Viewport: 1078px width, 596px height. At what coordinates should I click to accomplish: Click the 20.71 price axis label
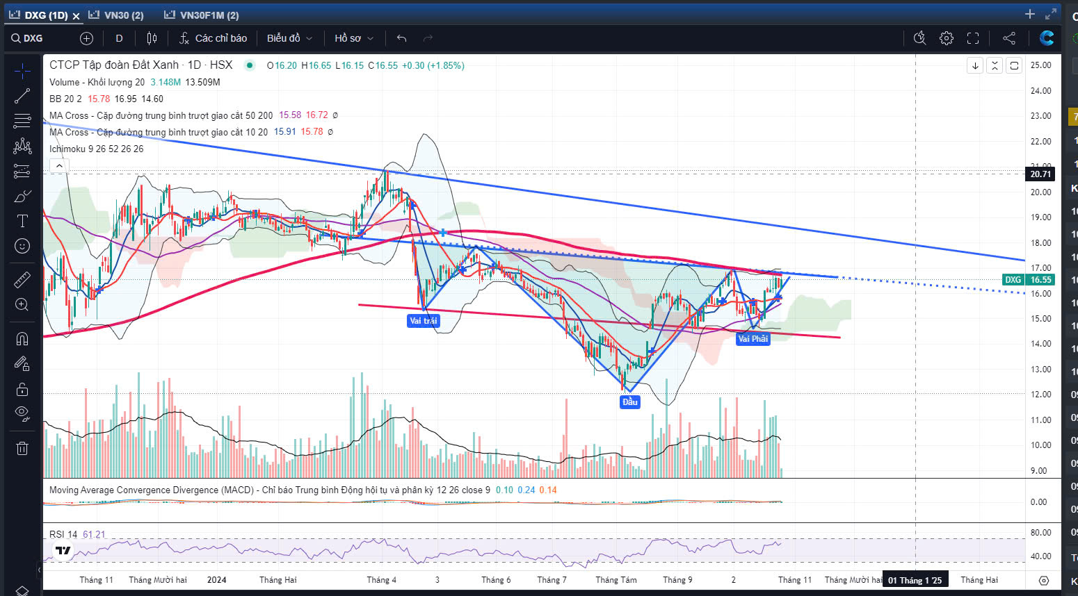1040,174
